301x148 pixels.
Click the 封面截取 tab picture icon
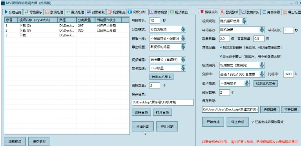(89, 12)
